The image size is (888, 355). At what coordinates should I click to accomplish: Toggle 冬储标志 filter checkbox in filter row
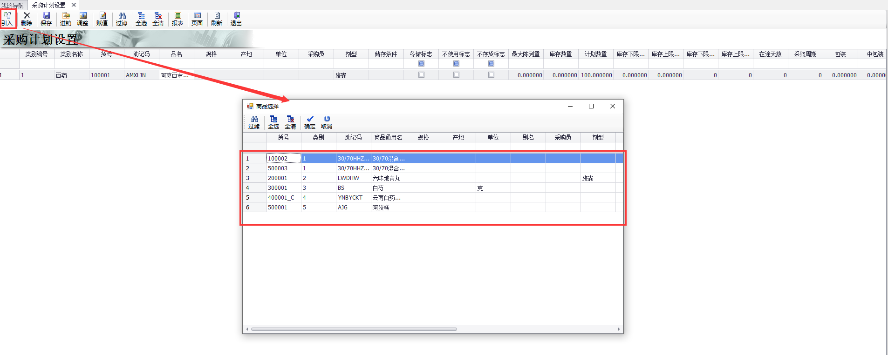[x=421, y=64]
